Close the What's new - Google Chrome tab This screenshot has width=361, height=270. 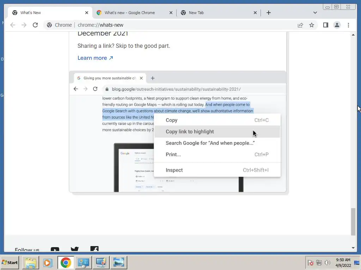point(171,13)
